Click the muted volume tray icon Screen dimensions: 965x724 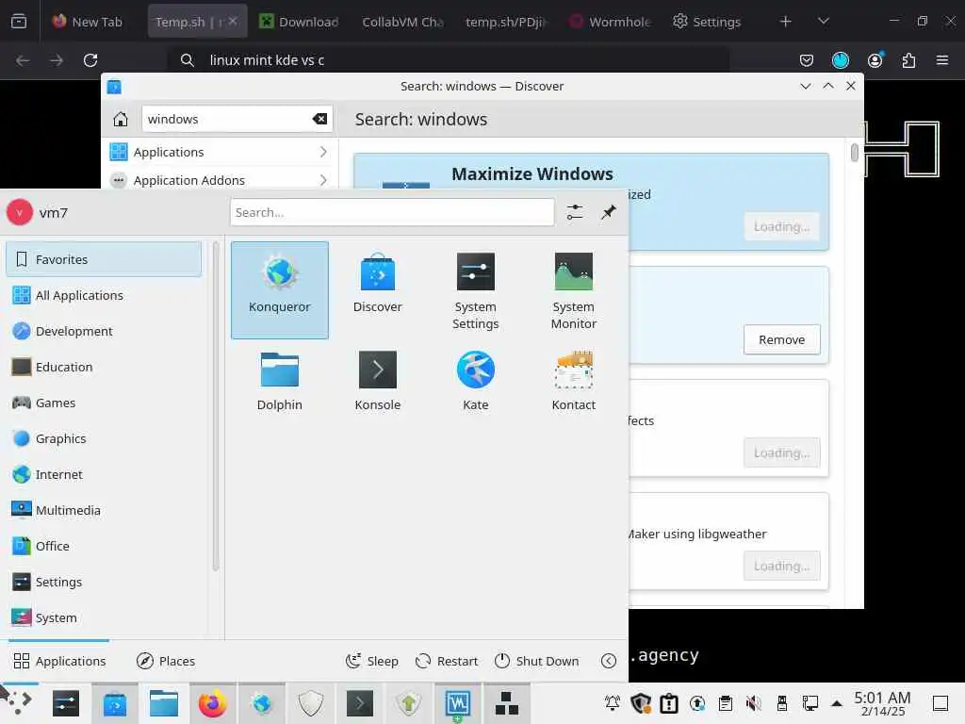pos(753,703)
